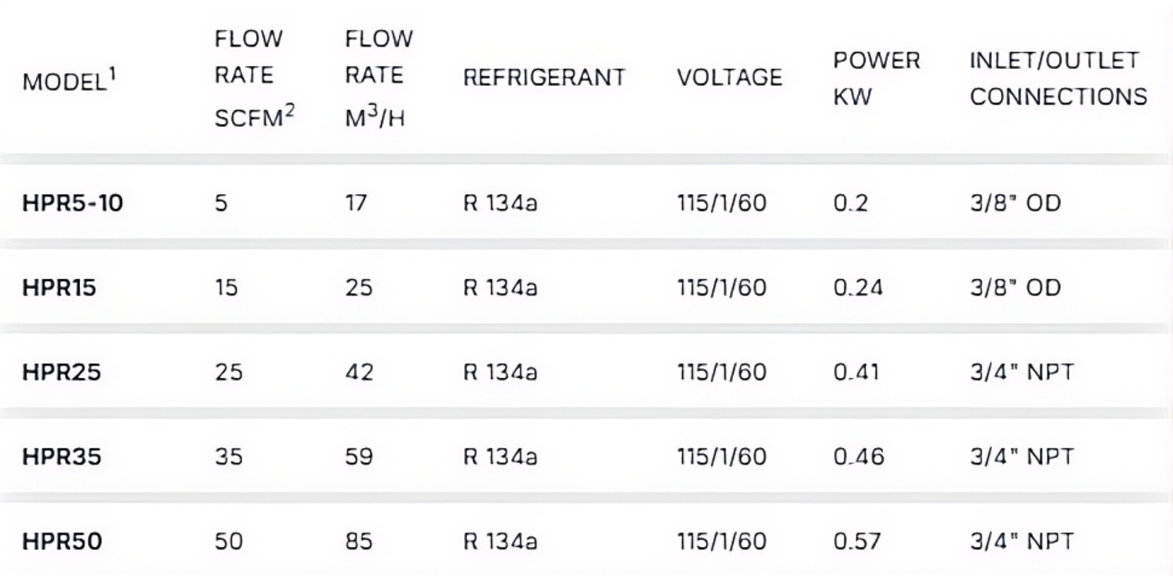Viewport: 1173px width, 586px height.
Task: Click the 0.57 power value
Action: coord(857,541)
